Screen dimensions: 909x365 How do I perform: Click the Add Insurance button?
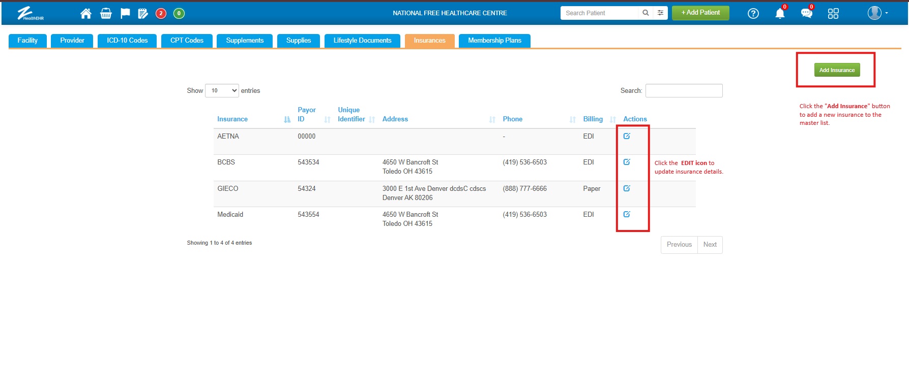837,70
